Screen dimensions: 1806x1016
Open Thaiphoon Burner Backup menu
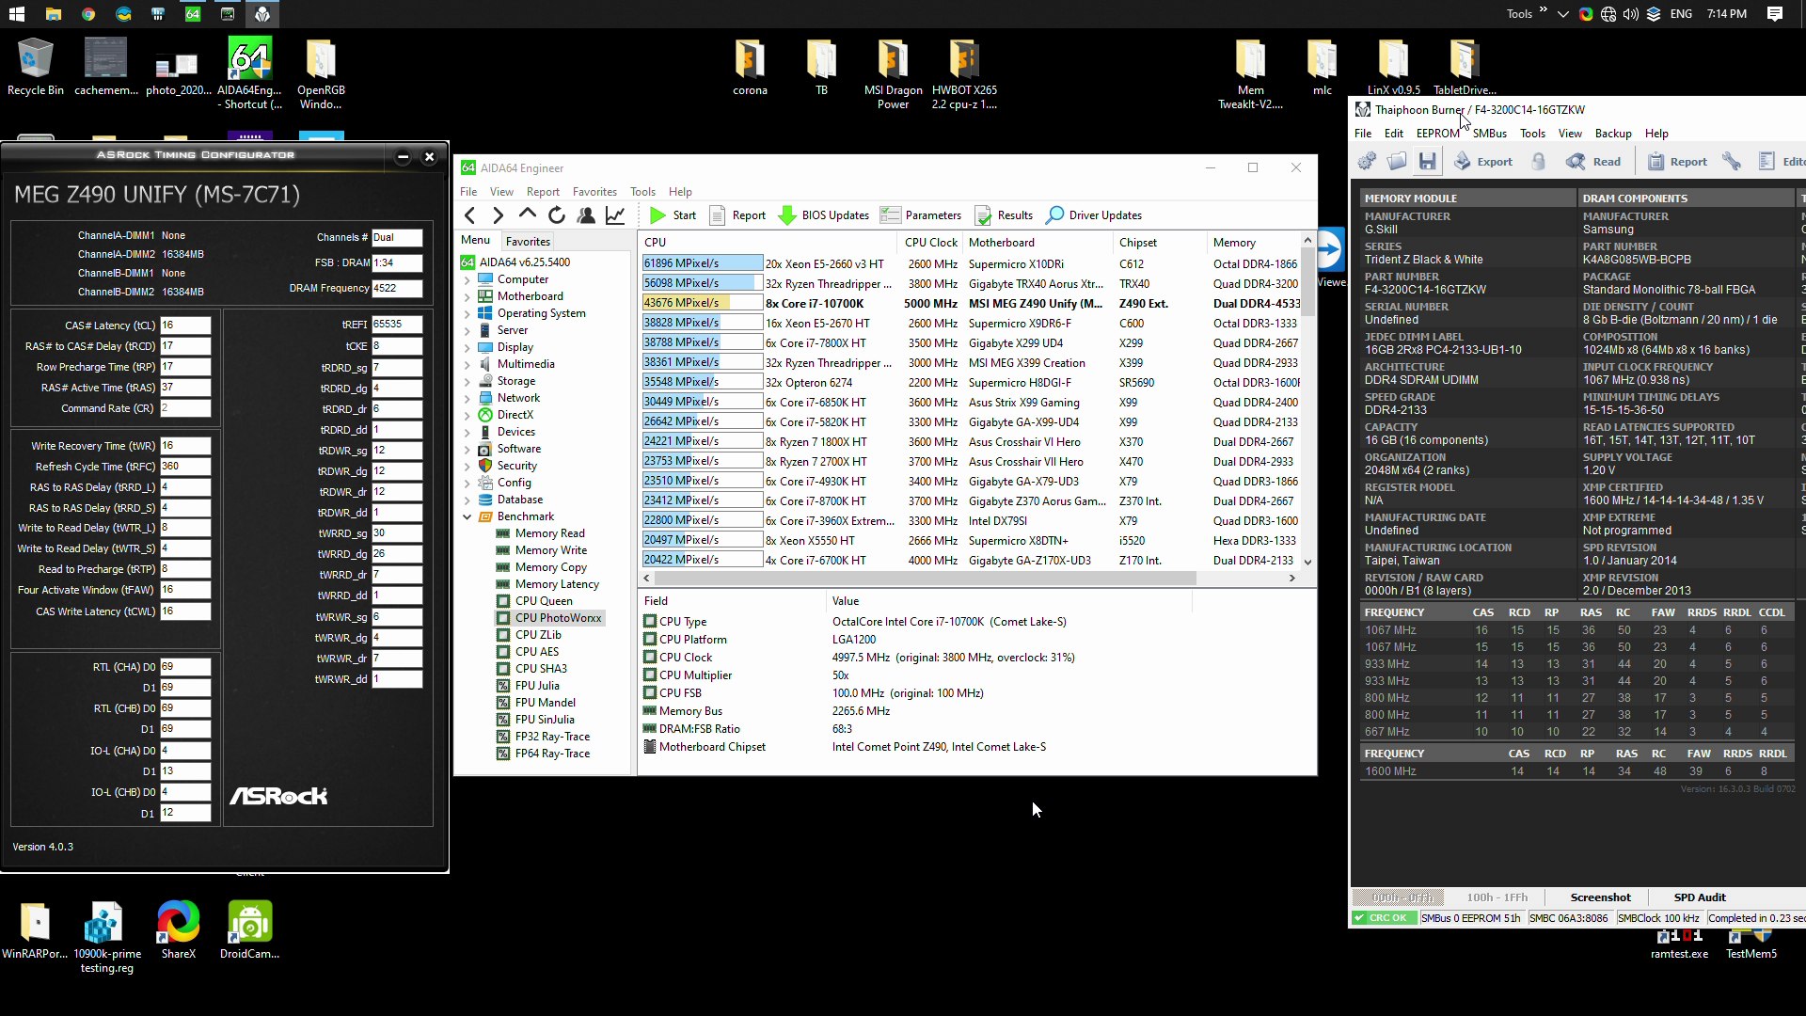[x=1613, y=134]
